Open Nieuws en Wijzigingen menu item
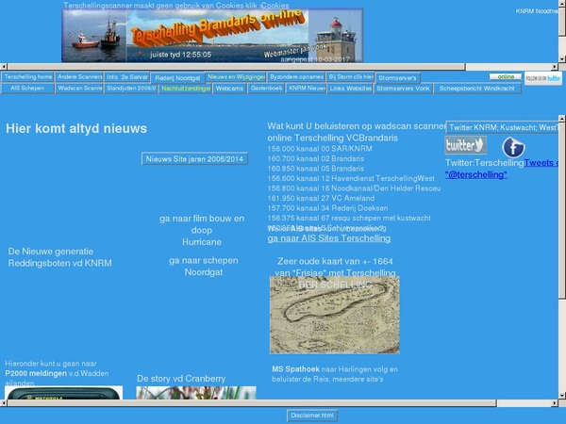 (236, 77)
